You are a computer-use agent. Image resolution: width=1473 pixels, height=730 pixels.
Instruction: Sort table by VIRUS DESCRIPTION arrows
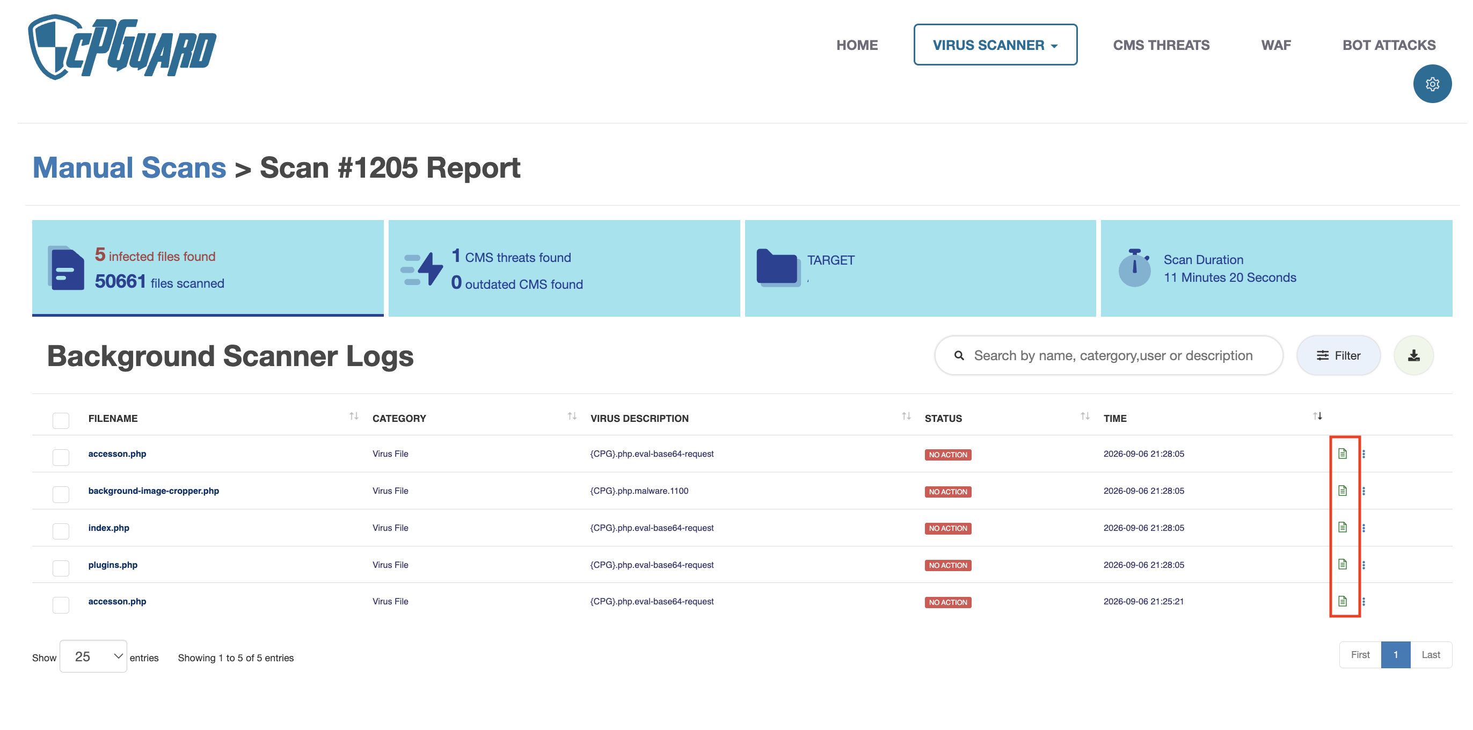(906, 416)
